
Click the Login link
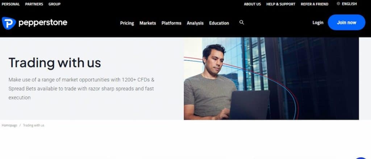coord(318,23)
